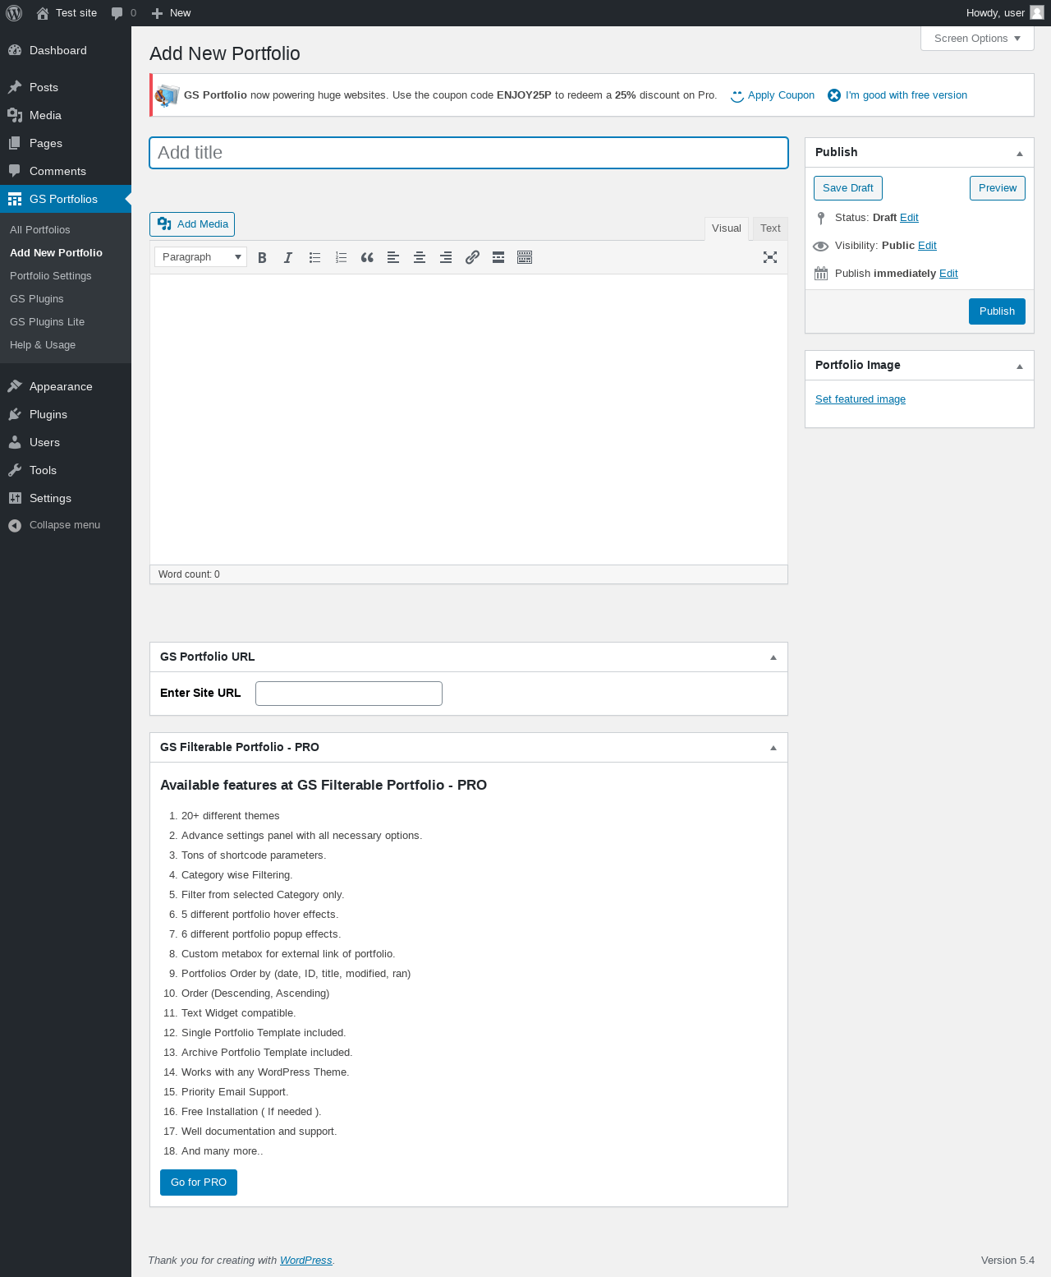Click the Add Media button
The width and height of the screenshot is (1051, 1277).
[192, 224]
